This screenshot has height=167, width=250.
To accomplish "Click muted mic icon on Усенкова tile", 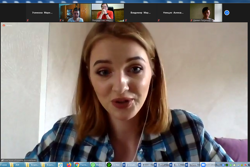I will point(28,20).
